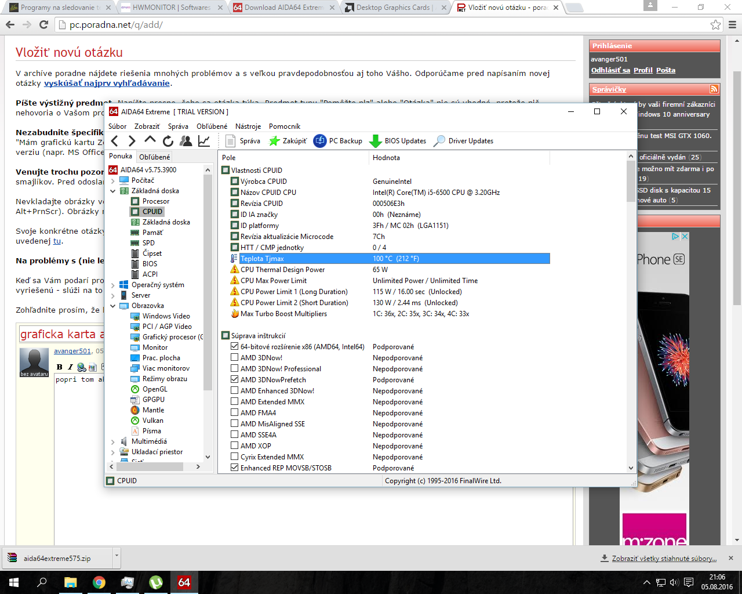Expand the Server tree node
The width and height of the screenshot is (742, 594).
113,295
